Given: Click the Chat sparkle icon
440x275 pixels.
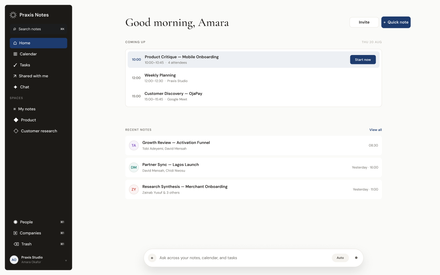Looking at the screenshot, I should (15, 87).
